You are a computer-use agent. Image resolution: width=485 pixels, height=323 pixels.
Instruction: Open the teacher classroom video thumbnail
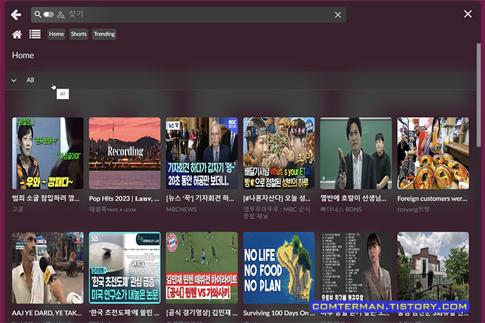355,153
